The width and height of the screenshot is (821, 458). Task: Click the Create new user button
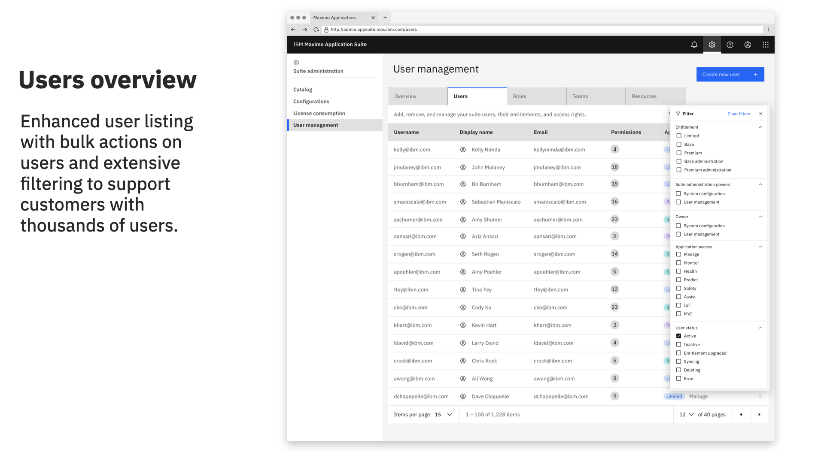[x=730, y=74]
